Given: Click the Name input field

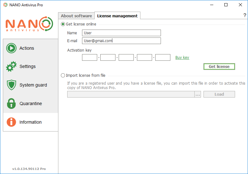Looking at the screenshot, I should pos(121,33).
